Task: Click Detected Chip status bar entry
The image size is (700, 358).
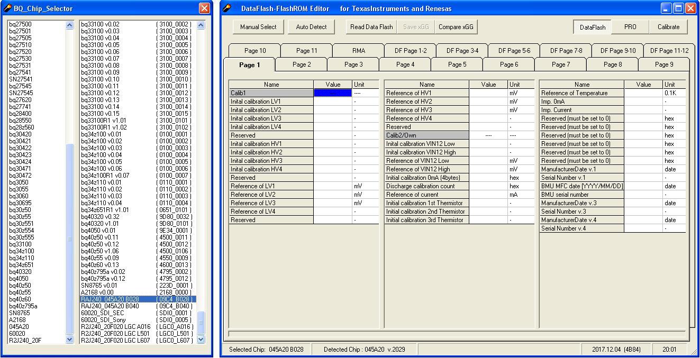Action: (364, 350)
